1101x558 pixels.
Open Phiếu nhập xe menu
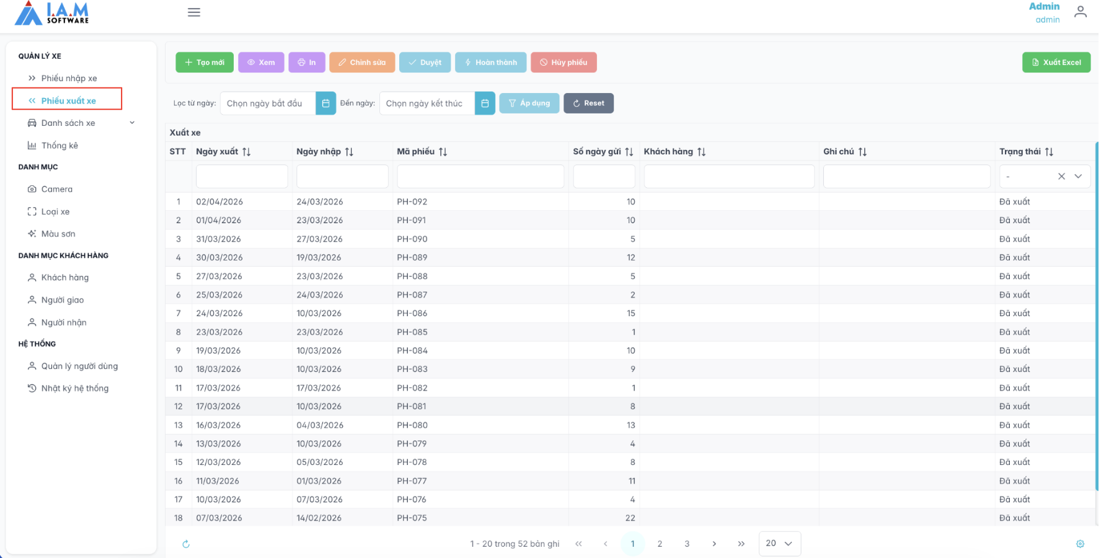coord(69,78)
